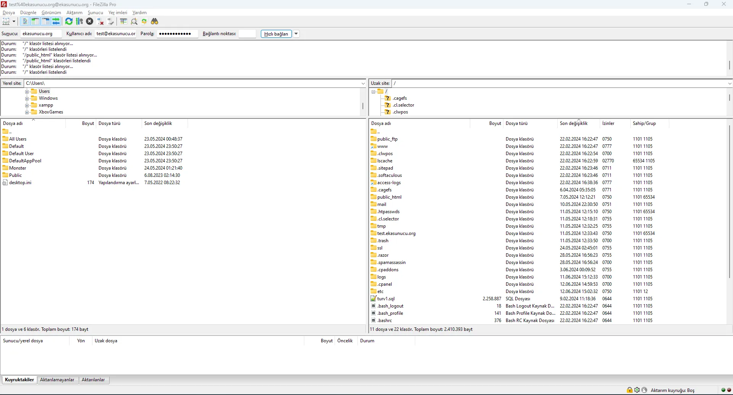733x395 pixels.
Task: Toggle the message log display
Action: 25,21
